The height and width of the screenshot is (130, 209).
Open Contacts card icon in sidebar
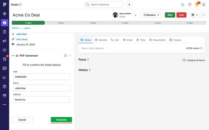pos(5,68)
